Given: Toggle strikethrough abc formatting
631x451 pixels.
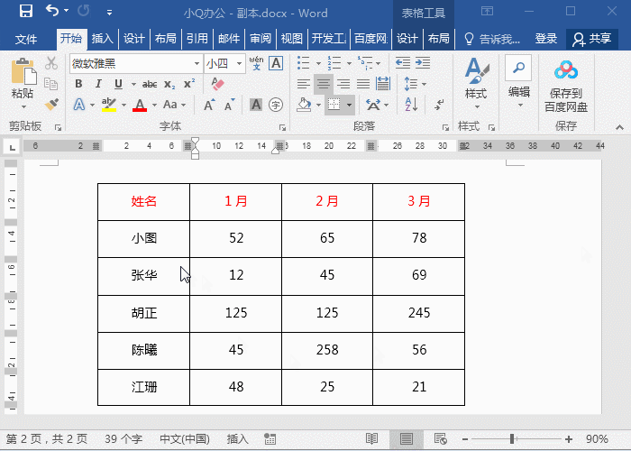Looking at the screenshot, I should (150, 84).
